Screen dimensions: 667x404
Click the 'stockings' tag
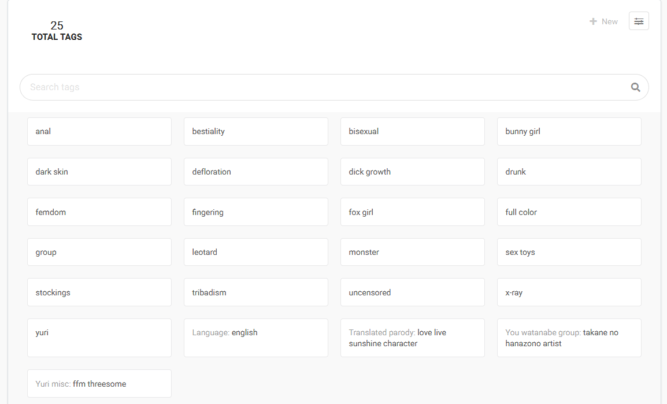pyautogui.click(x=99, y=292)
